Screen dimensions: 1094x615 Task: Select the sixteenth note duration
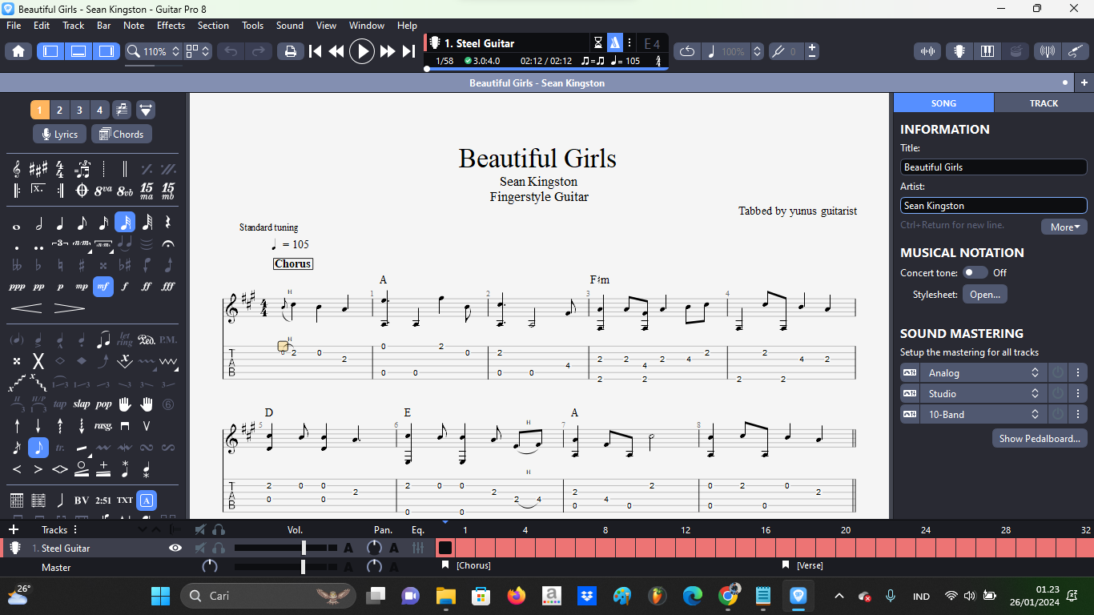click(x=125, y=223)
